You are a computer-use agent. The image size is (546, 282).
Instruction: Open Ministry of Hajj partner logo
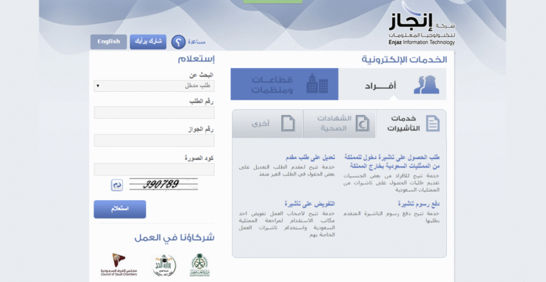164,265
